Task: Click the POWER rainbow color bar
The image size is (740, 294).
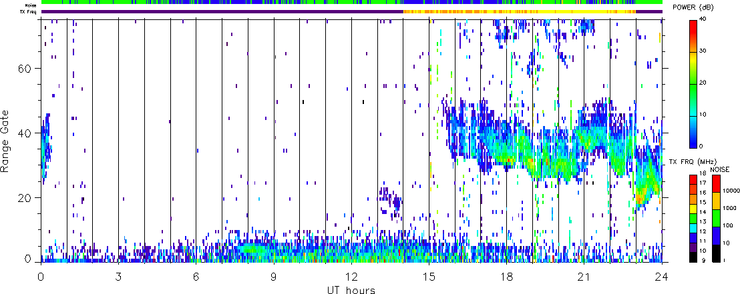Action: click(x=694, y=83)
